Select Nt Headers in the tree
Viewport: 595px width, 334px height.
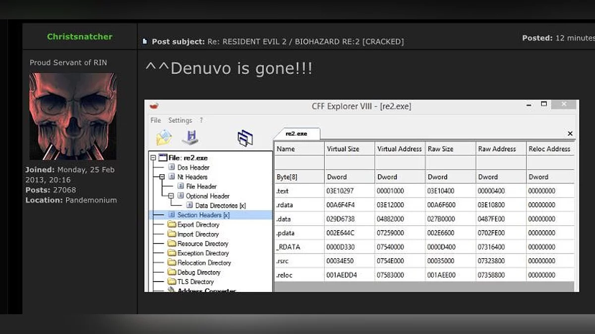pyautogui.click(x=192, y=177)
